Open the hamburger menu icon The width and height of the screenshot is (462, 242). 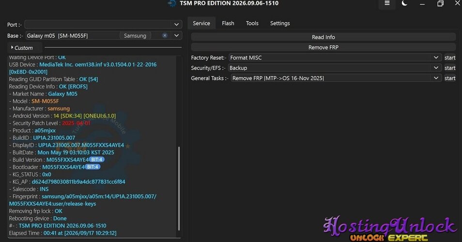pyautogui.click(x=387, y=3)
